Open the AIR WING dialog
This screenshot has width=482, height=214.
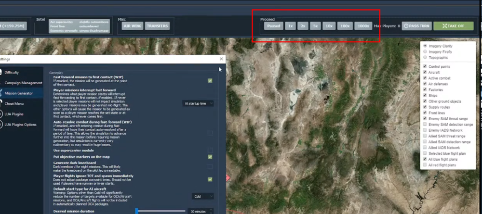pyautogui.click(x=132, y=26)
